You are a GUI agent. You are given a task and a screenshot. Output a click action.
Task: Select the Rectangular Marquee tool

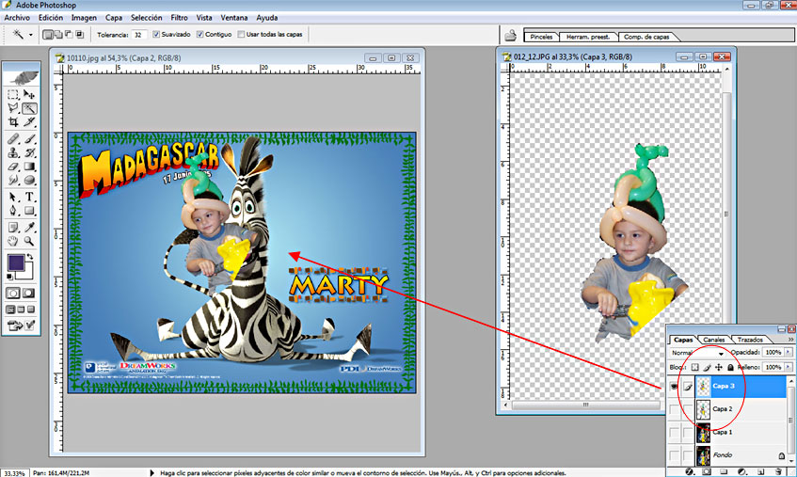click(13, 95)
